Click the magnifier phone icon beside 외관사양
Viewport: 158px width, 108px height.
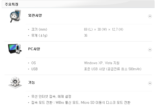pyautogui.click(x=15, y=16)
